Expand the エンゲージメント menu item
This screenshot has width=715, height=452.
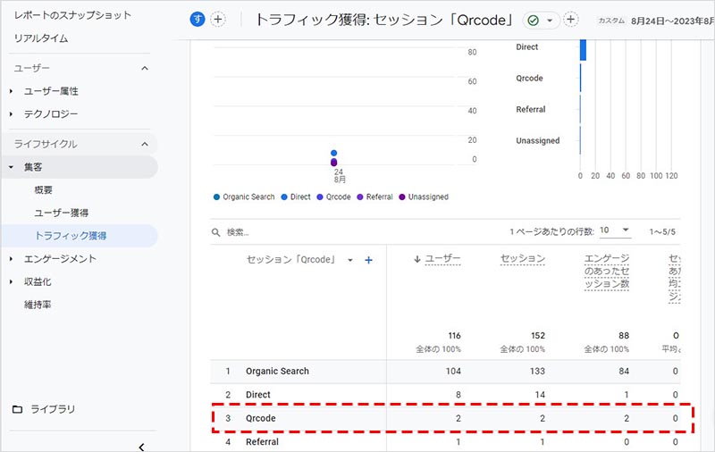pos(60,259)
